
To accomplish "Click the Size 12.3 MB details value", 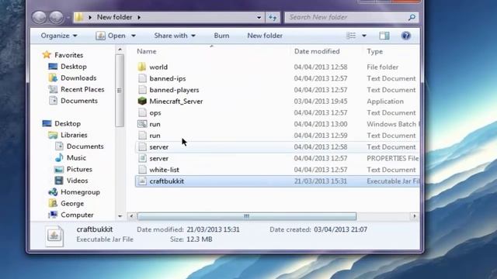I will click(200, 239).
